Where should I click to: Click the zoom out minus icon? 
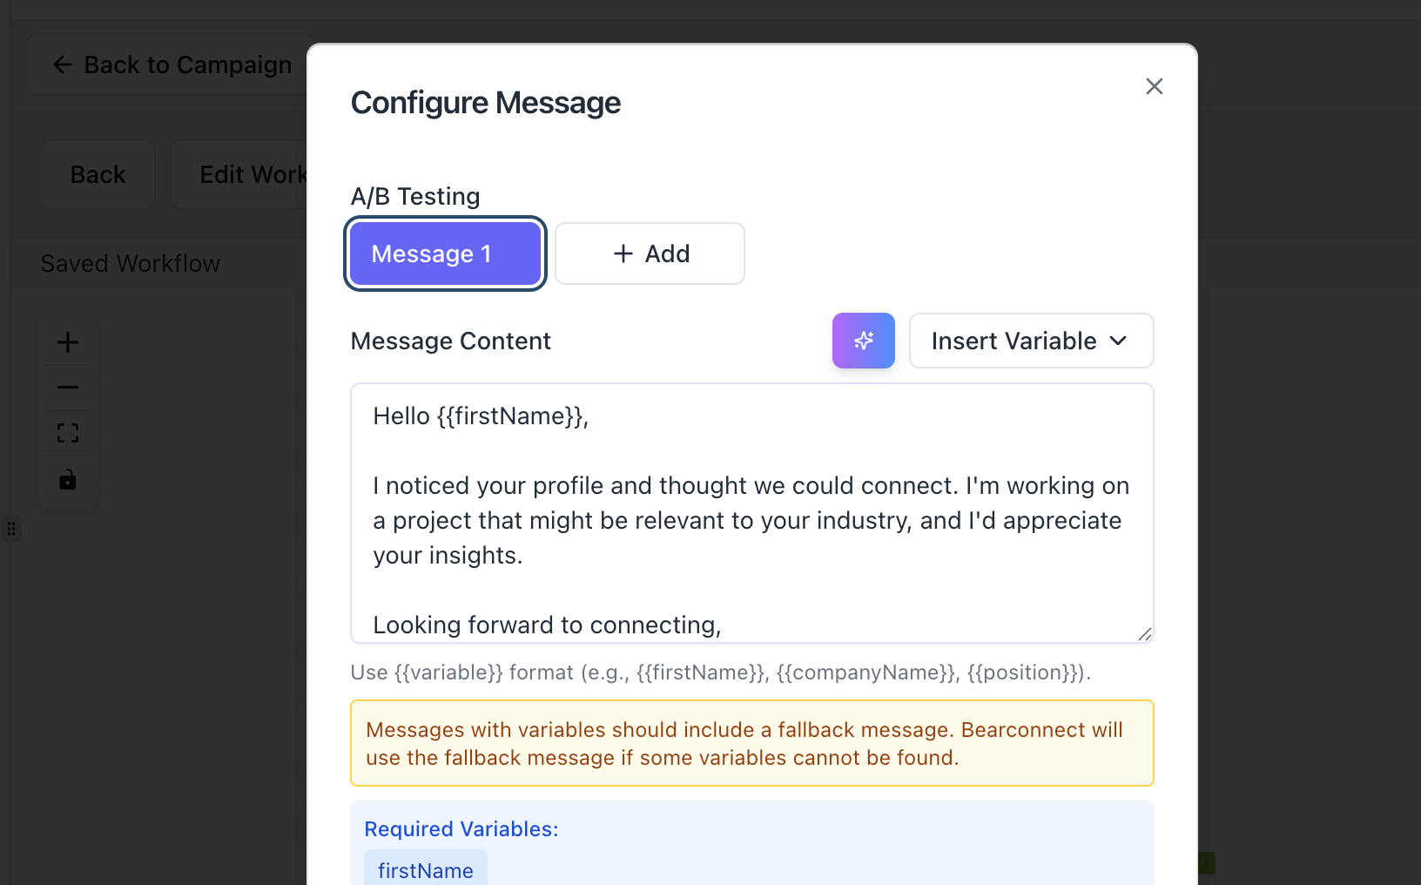point(68,388)
